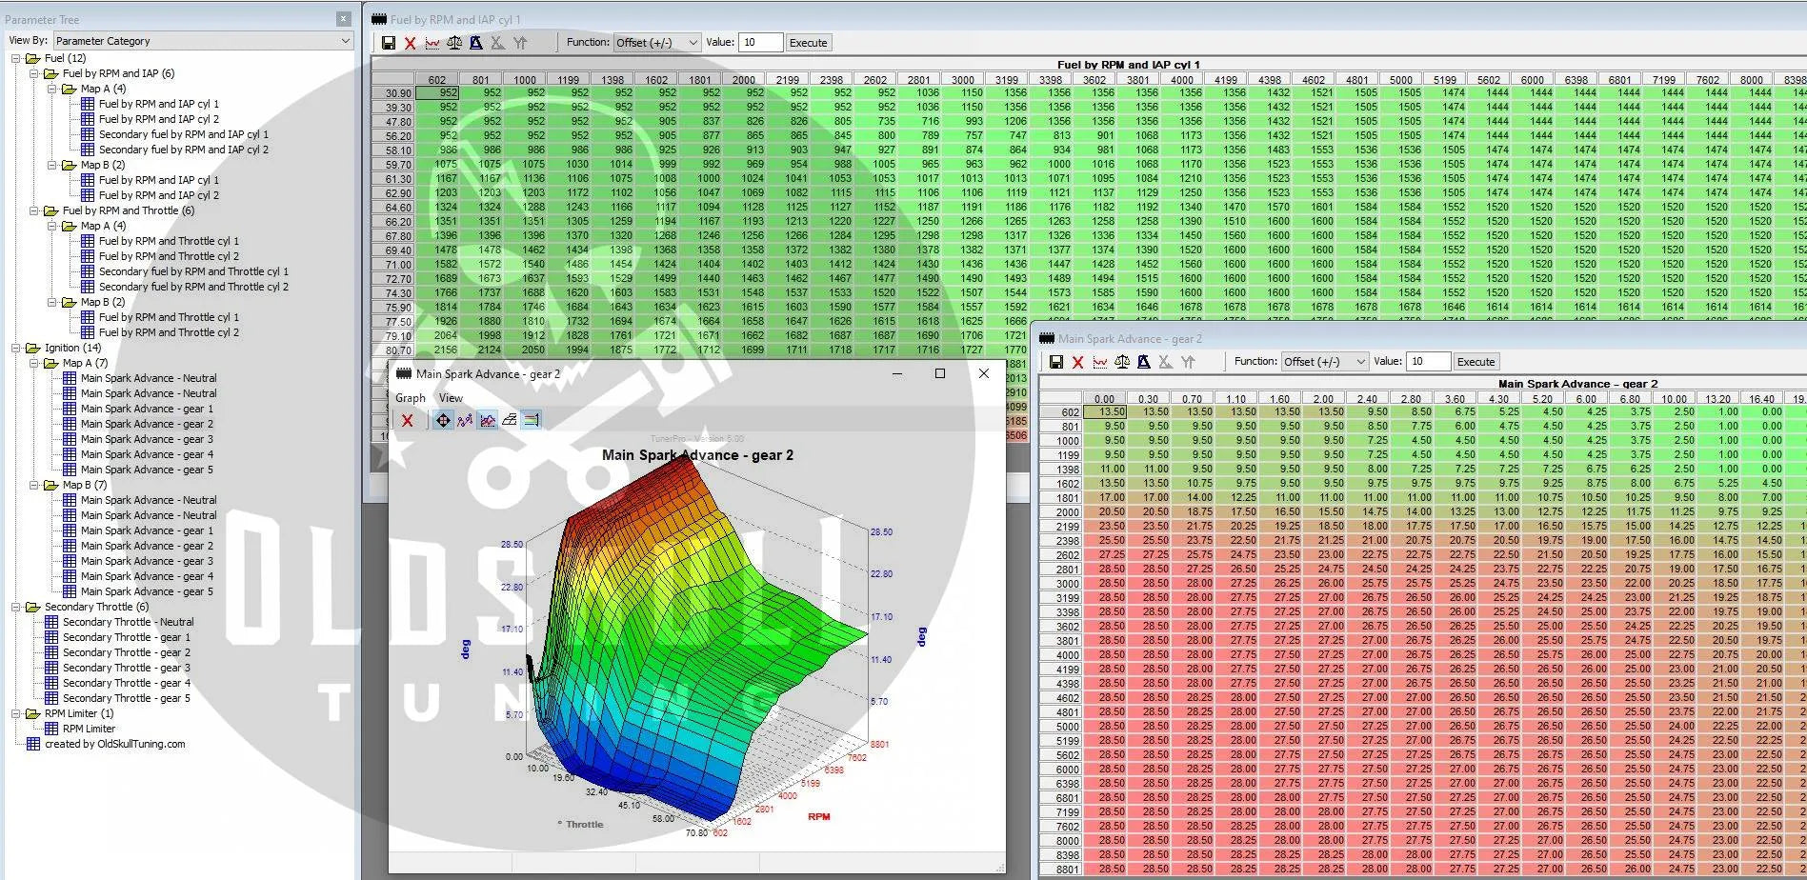
Task: Open the View By parameter category dropdown
Action: point(203,41)
